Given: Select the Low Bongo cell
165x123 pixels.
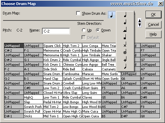Looking at the screenshot, I should click(72, 107).
